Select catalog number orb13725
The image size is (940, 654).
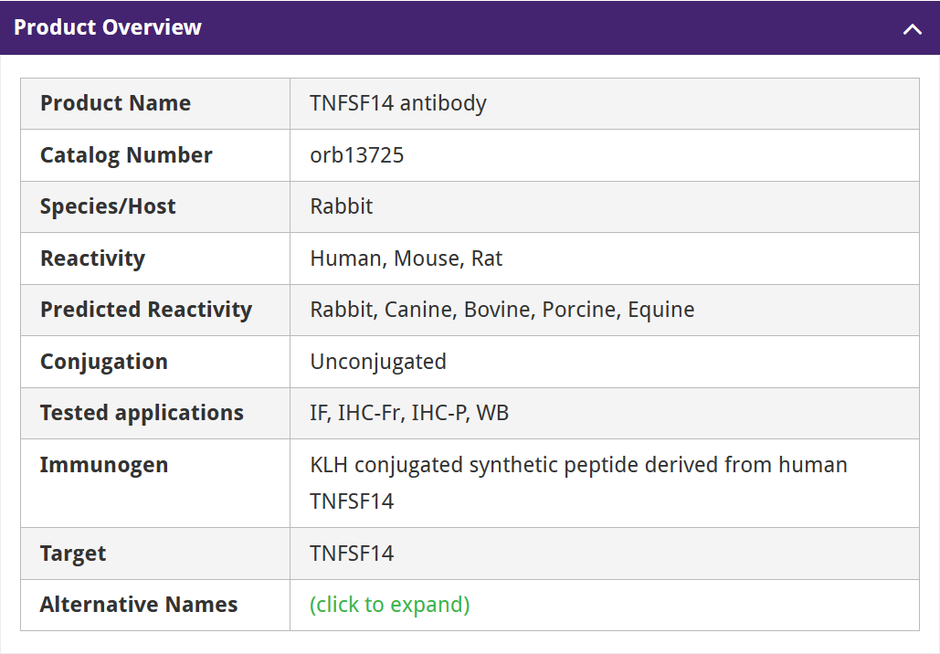coord(356,155)
